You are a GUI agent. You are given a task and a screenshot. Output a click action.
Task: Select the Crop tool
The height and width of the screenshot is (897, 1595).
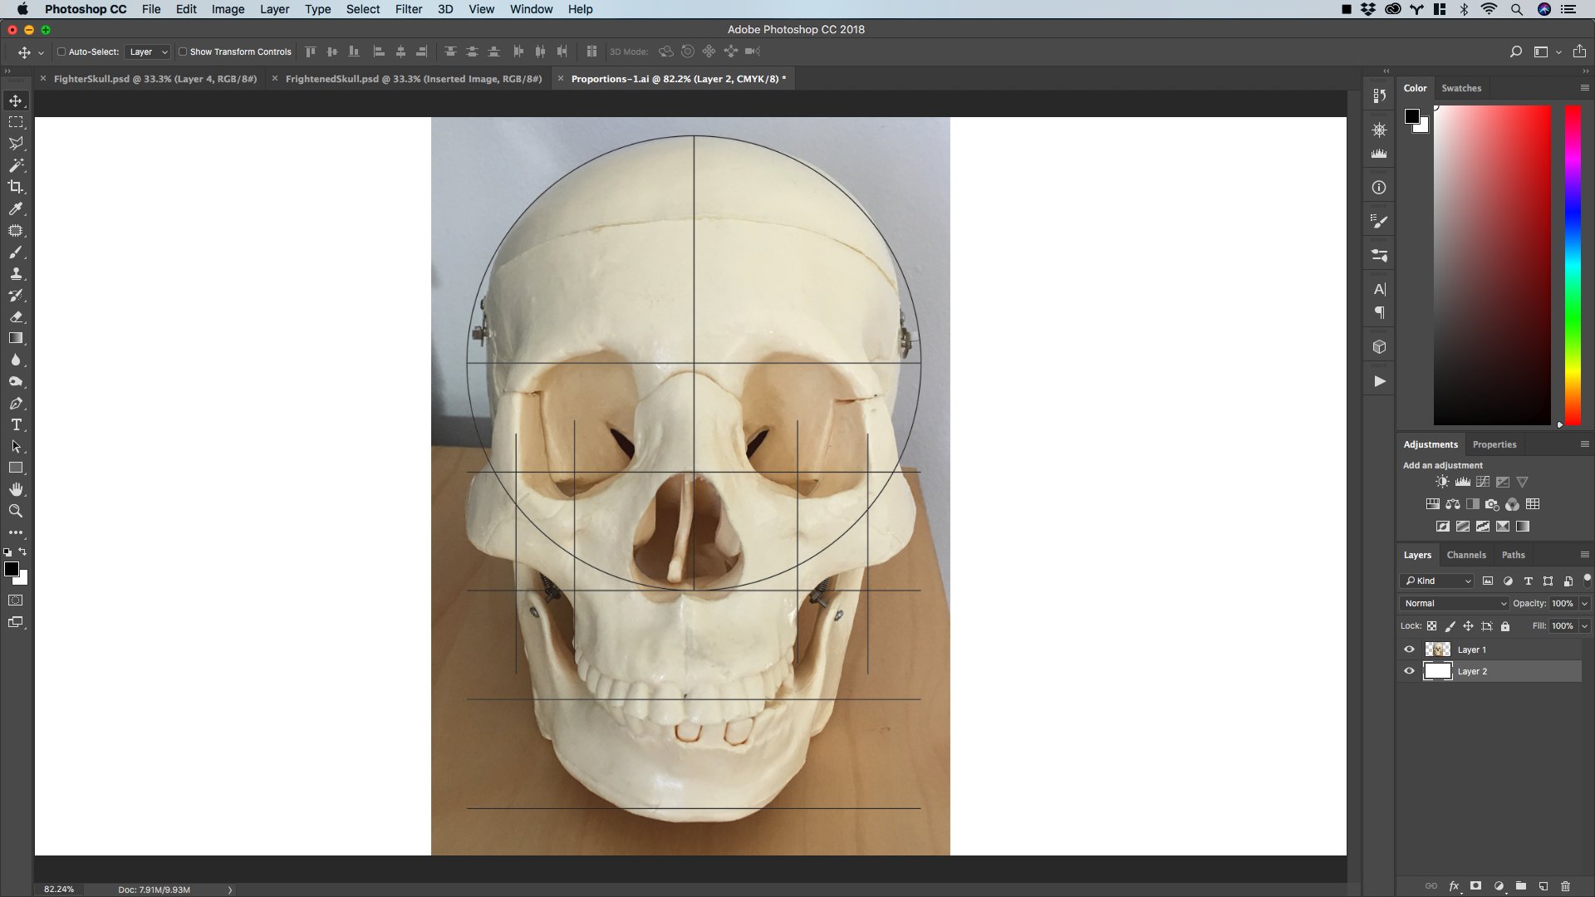pyautogui.click(x=16, y=187)
